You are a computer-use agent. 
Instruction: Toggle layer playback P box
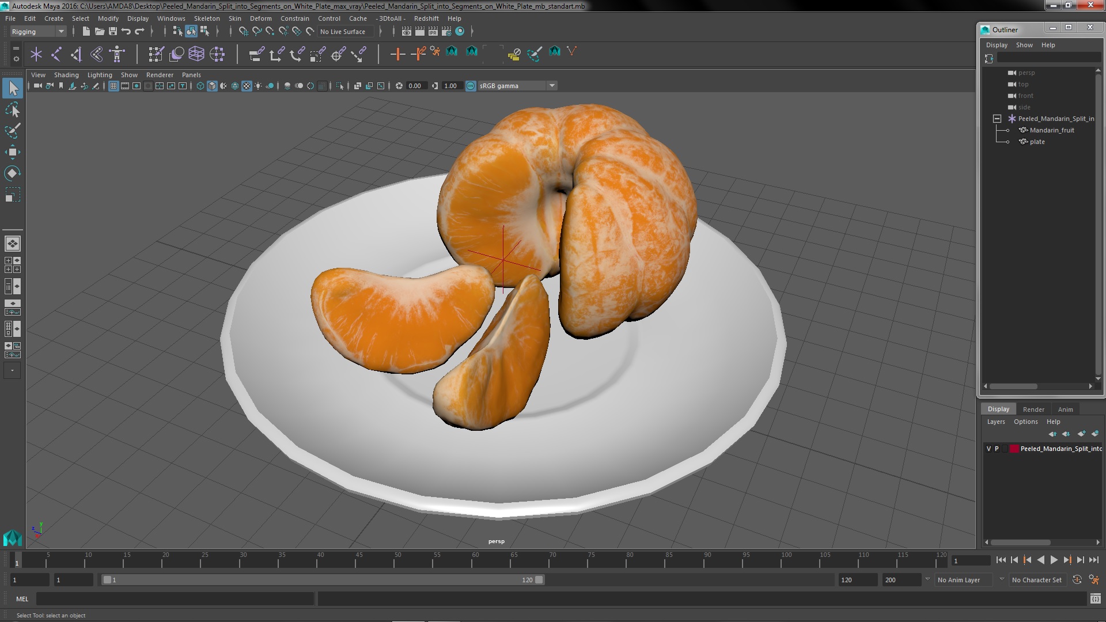tap(997, 449)
